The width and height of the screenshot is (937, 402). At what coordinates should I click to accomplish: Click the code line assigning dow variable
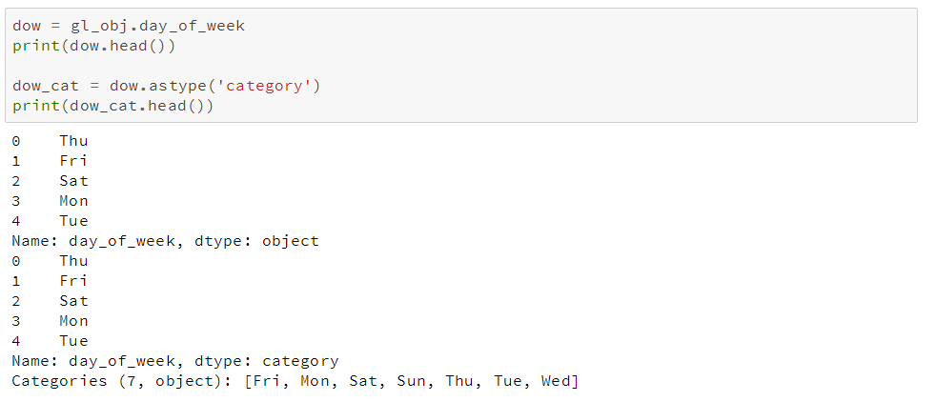coord(129,26)
